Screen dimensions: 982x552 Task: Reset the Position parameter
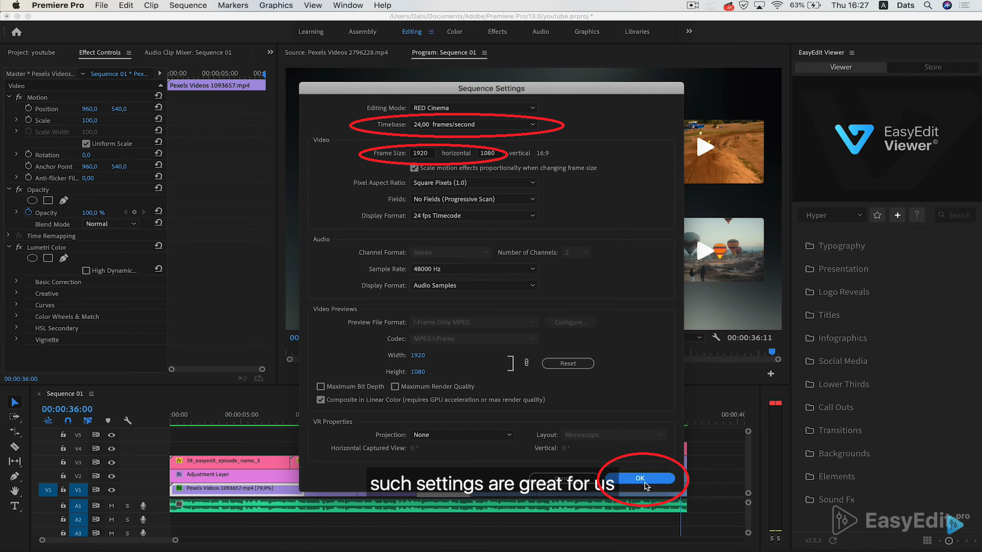pos(159,108)
